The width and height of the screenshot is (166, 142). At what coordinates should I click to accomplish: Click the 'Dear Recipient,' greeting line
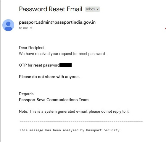[x=32, y=48]
